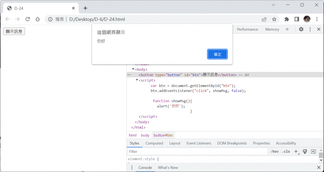
Task: Close the DevTools panel
Action: (319, 29)
